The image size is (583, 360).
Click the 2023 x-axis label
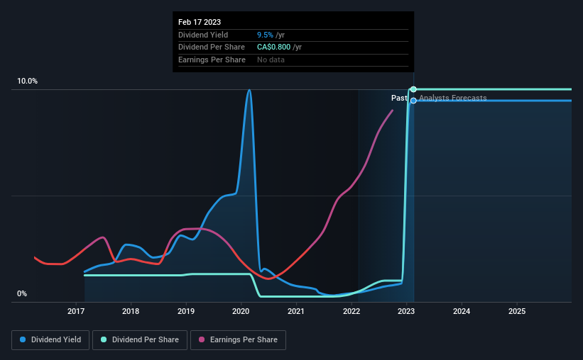406,311
